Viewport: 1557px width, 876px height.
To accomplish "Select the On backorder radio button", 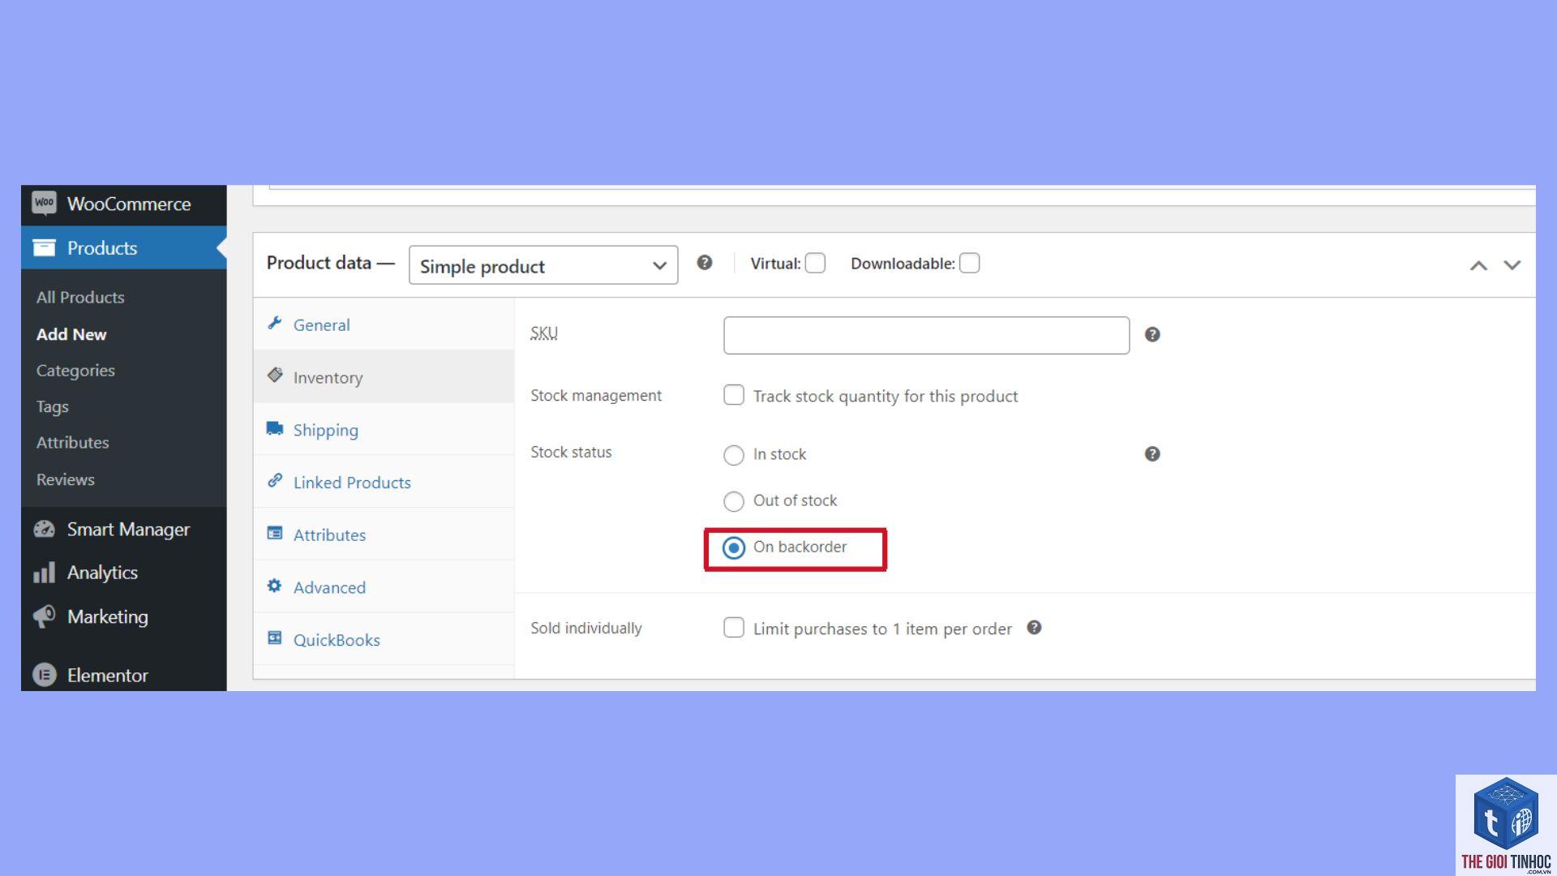I will 734,548.
